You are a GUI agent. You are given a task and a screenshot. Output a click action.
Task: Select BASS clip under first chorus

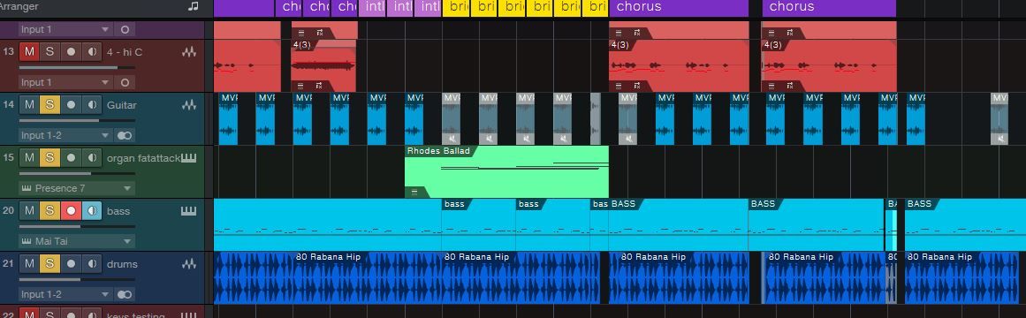click(679, 225)
